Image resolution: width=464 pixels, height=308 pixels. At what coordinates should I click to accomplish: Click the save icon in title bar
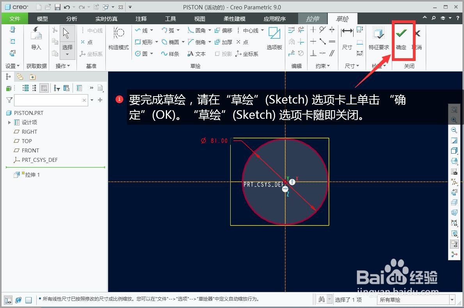point(57,7)
